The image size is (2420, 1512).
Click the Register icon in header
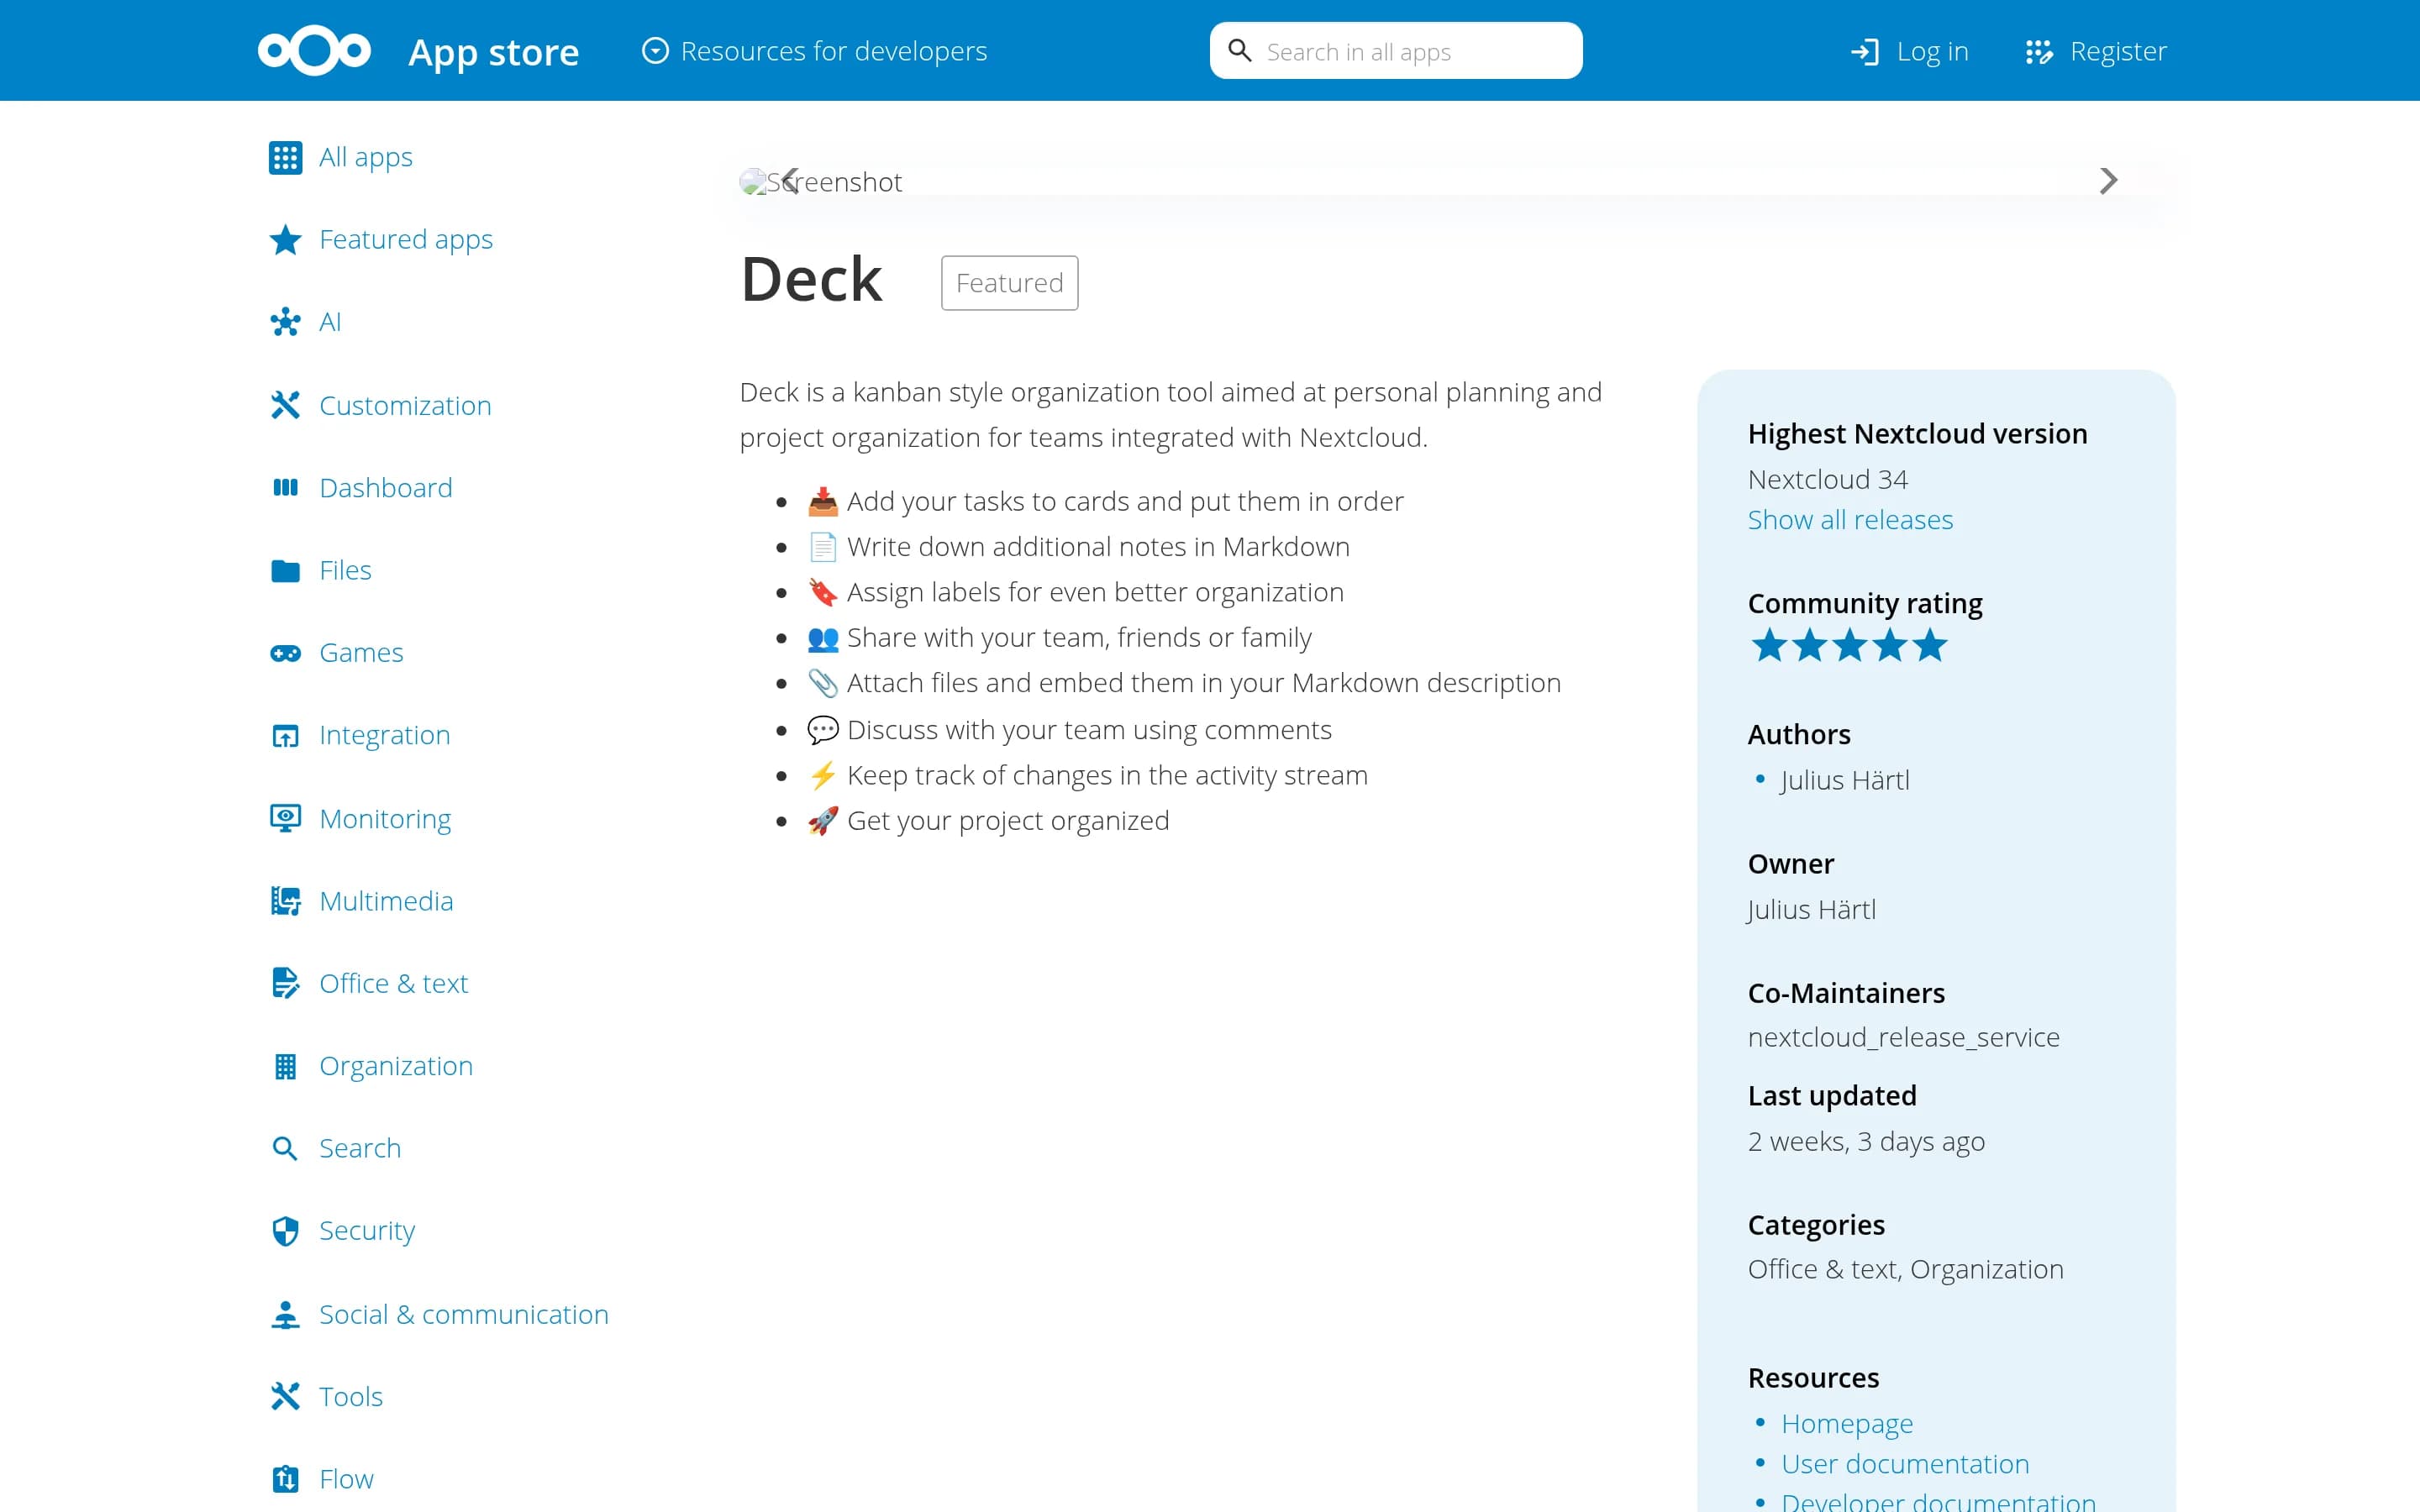click(2038, 51)
